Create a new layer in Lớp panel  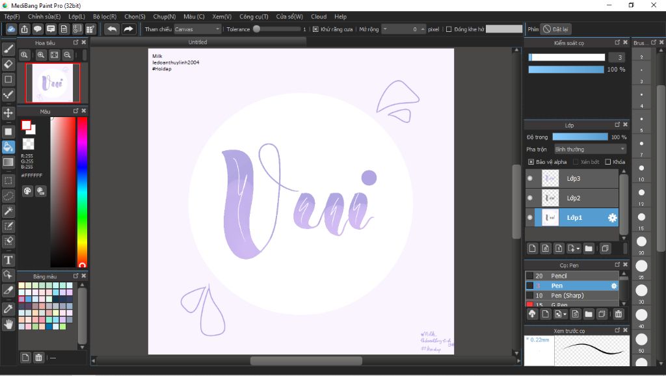point(532,248)
